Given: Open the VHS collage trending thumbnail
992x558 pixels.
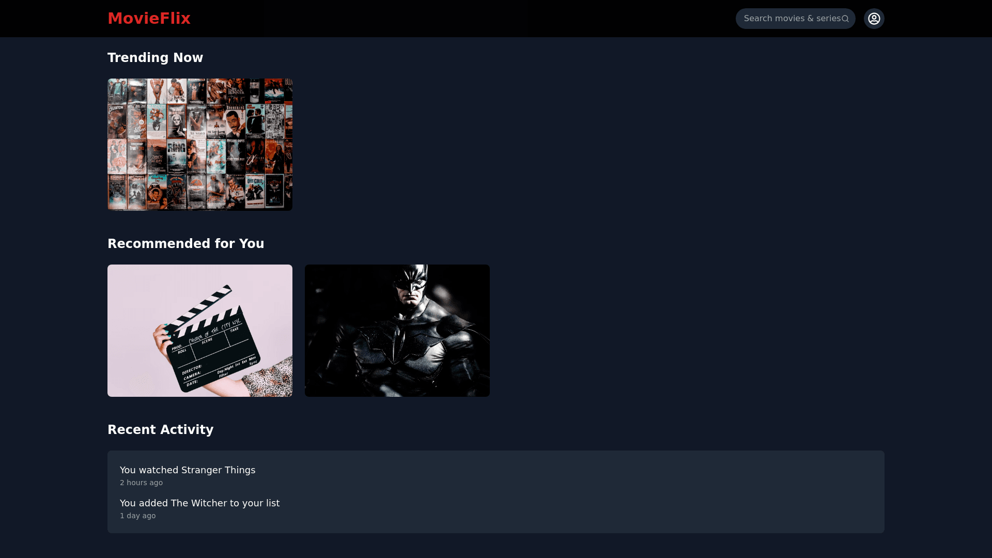Looking at the screenshot, I should (200, 145).
